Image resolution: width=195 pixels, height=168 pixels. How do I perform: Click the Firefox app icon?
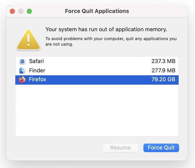pyautogui.click(x=22, y=80)
